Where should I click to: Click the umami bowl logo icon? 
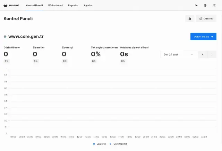tap(6, 6)
